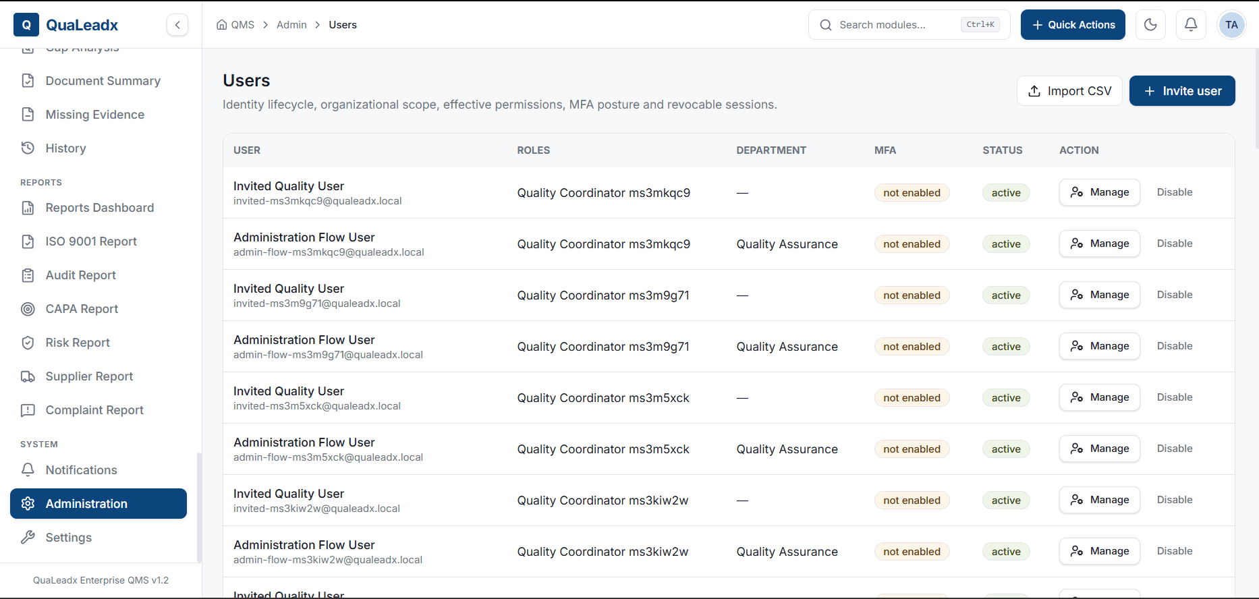Image resolution: width=1259 pixels, height=599 pixels.
Task: Click the Import CSV button
Action: click(x=1069, y=91)
